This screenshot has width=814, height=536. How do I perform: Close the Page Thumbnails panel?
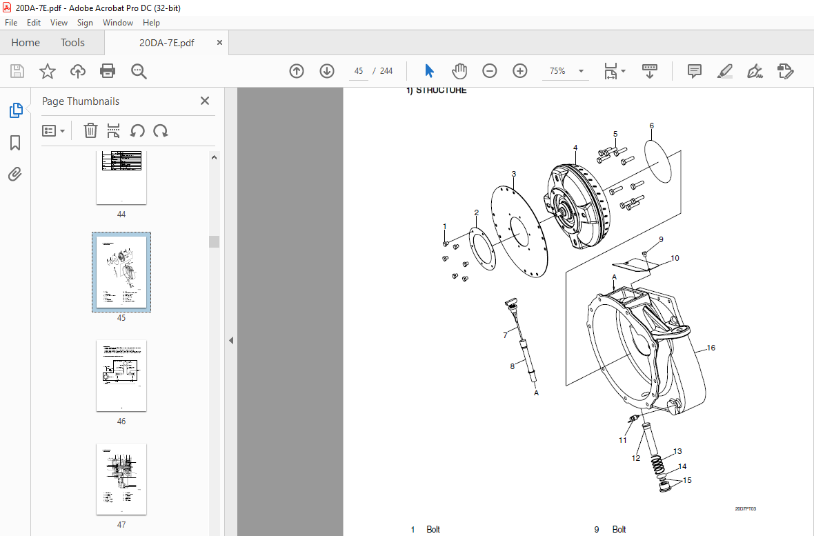coord(205,101)
